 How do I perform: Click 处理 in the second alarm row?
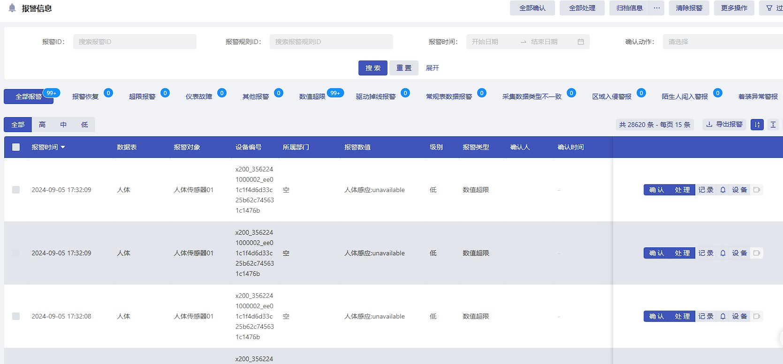click(x=682, y=253)
